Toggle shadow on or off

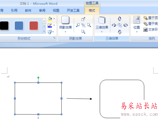pos(83,25)
